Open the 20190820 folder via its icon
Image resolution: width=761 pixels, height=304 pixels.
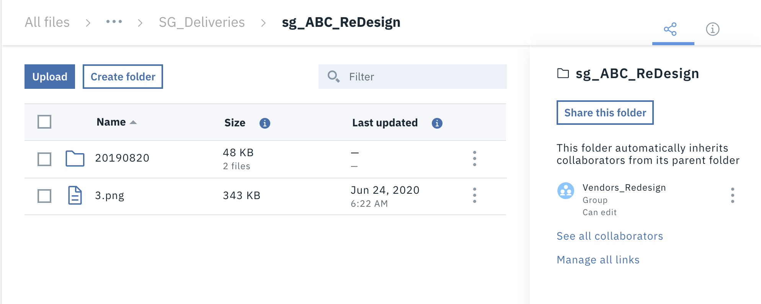(75, 159)
